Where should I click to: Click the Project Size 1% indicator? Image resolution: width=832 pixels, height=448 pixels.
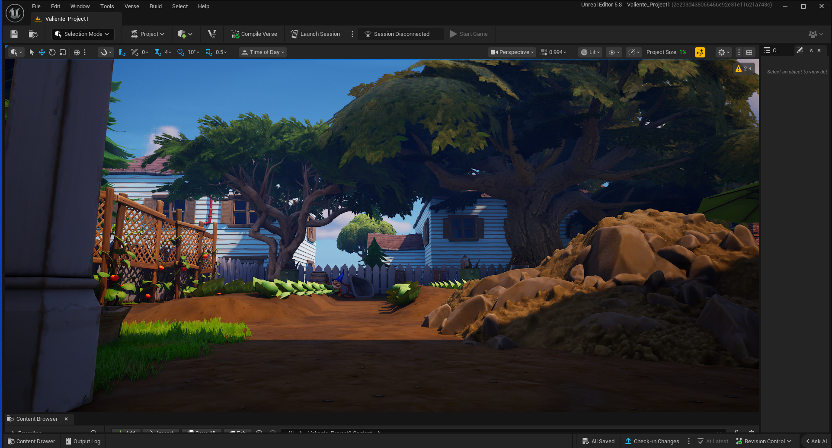(666, 52)
